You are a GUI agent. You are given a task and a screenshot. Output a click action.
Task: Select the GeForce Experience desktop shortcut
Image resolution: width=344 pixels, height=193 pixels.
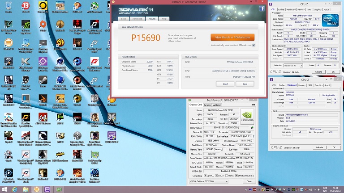[x=26, y=27]
